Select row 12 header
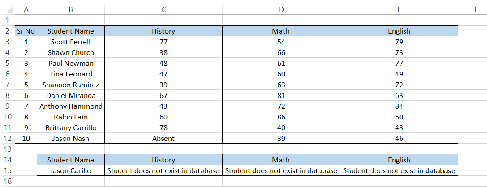 pos(8,138)
